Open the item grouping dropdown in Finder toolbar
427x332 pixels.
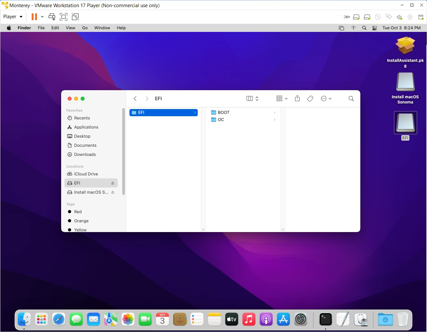pyautogui.click(x=281, y=98)
